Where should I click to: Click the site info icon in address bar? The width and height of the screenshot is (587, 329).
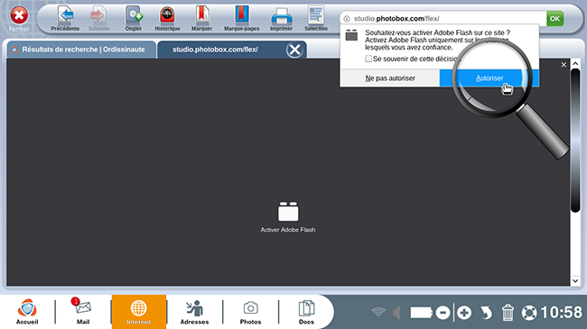click(347, 19)
